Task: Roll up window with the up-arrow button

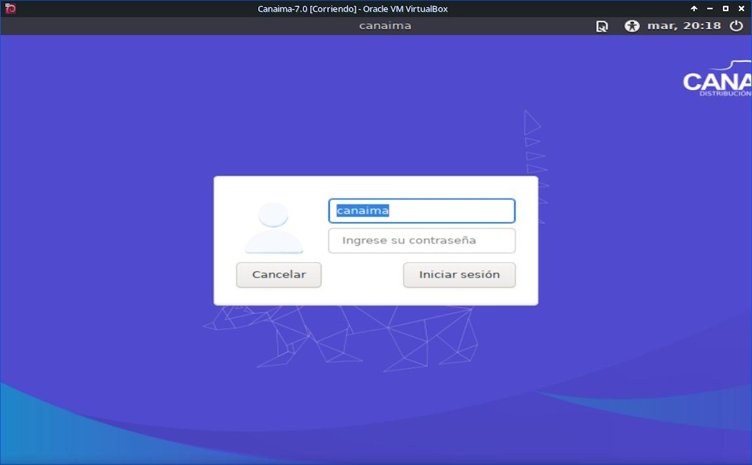Action: tap(694, 9)
